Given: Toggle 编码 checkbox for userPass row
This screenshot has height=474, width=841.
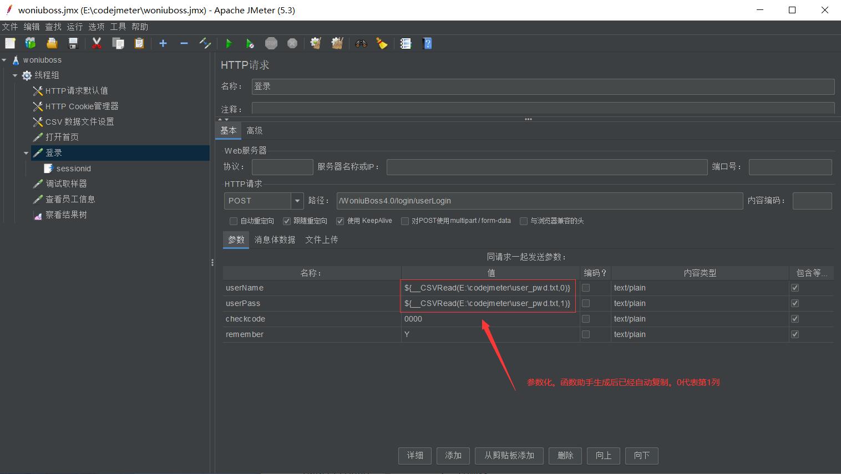Looking at the screenshot, I should 586,303.
